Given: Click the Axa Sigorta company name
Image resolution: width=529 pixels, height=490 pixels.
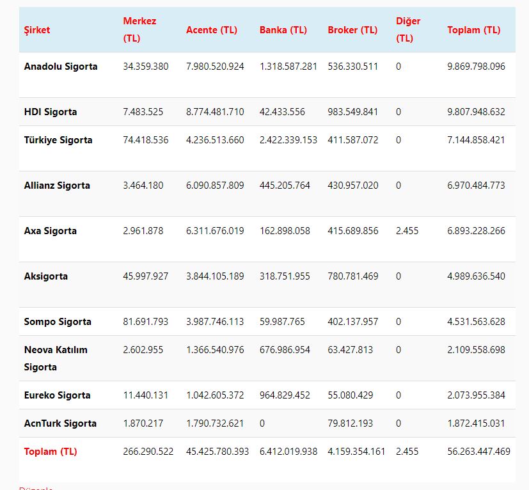Looking at the screenshot, I should [x=51, y=231].
